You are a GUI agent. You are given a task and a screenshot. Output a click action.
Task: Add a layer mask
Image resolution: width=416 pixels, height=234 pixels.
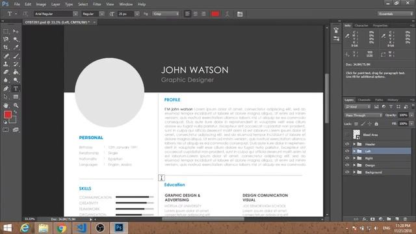pyautogui.click(x=372, y=219)
